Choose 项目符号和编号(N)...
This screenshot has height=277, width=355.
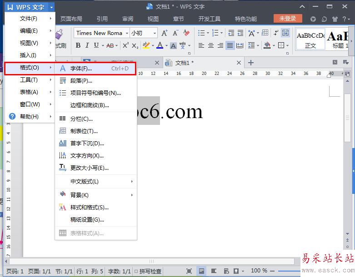click(x=96, y=93)
